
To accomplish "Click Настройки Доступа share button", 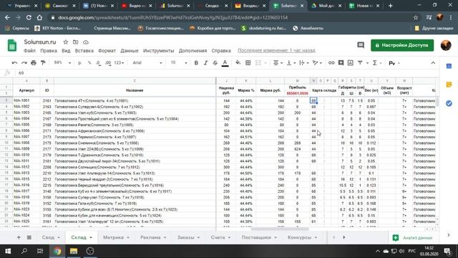I will (x=402, y=45).
